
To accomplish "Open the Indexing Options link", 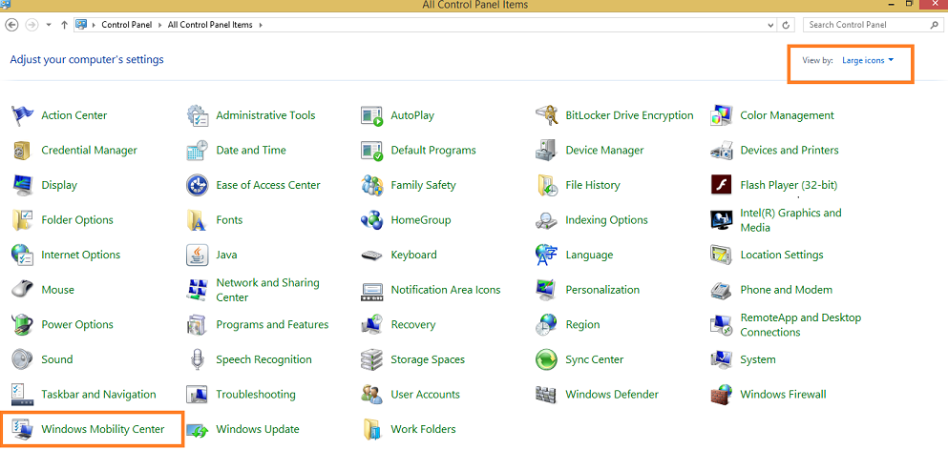I will click(x=606, y=220).
